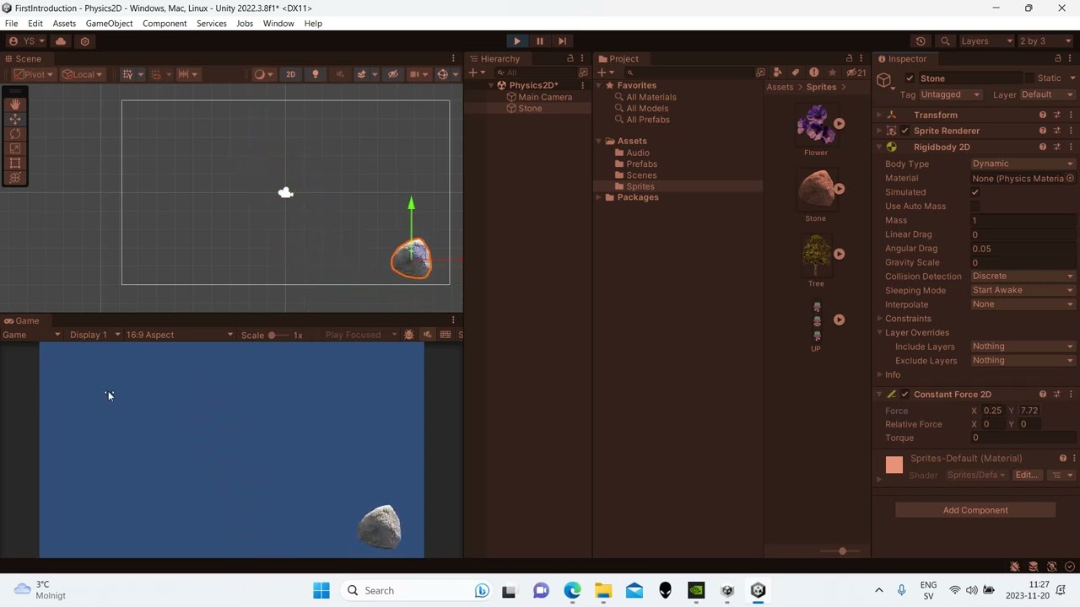Enable Use Auto Mass checkbox
Screen dimensions: 1080x607
pos(975,207)
